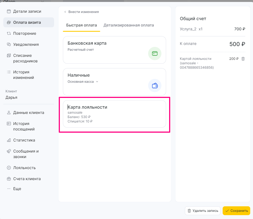The width and height of the screenshot is (253, 219).
Task: Click the three dots icon beside Еще
Action: 9,188
